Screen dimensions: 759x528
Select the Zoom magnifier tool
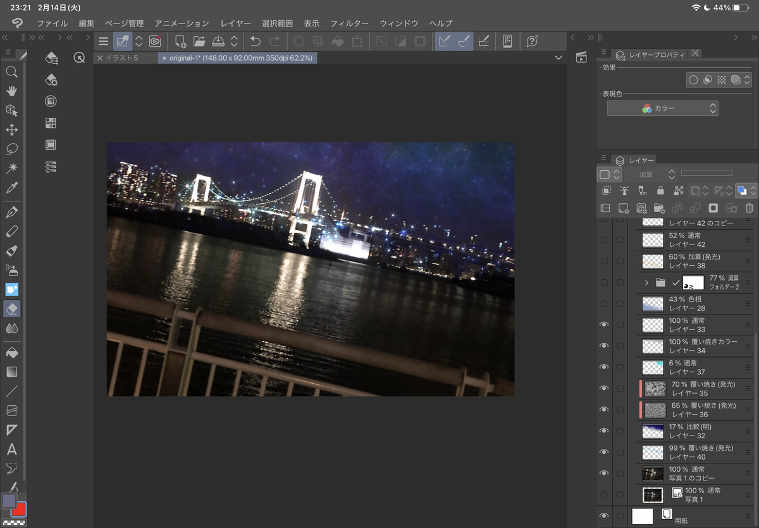11,72
